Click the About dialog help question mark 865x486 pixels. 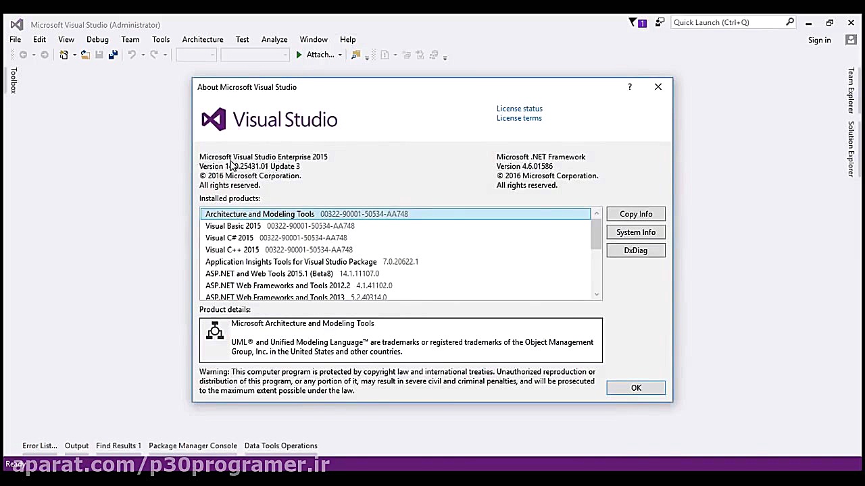(x=630, y=86)
